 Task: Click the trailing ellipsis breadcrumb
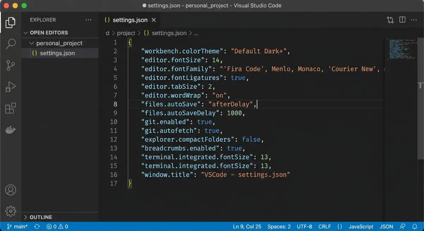click(x=196, y=33)
